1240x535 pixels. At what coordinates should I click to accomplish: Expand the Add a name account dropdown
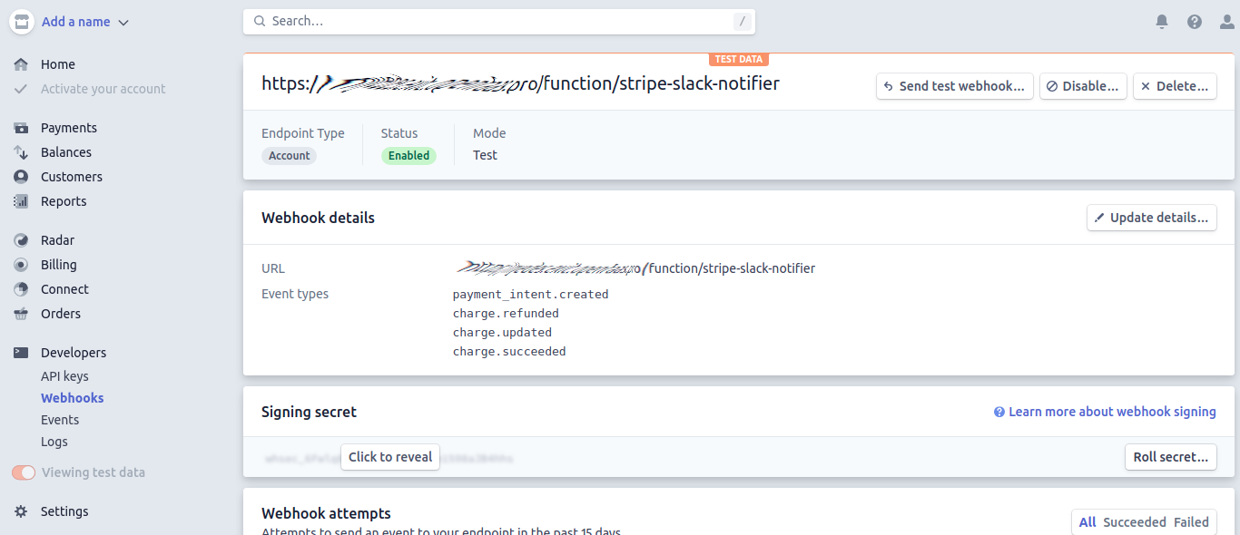(x=85, y=22)
